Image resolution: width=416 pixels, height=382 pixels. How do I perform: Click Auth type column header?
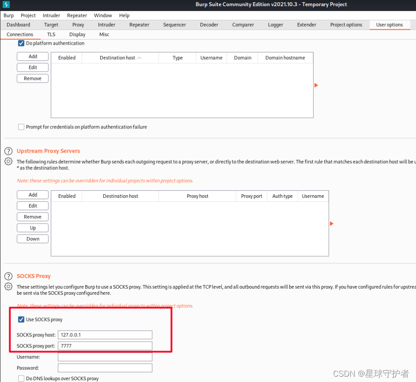(282, 196)
